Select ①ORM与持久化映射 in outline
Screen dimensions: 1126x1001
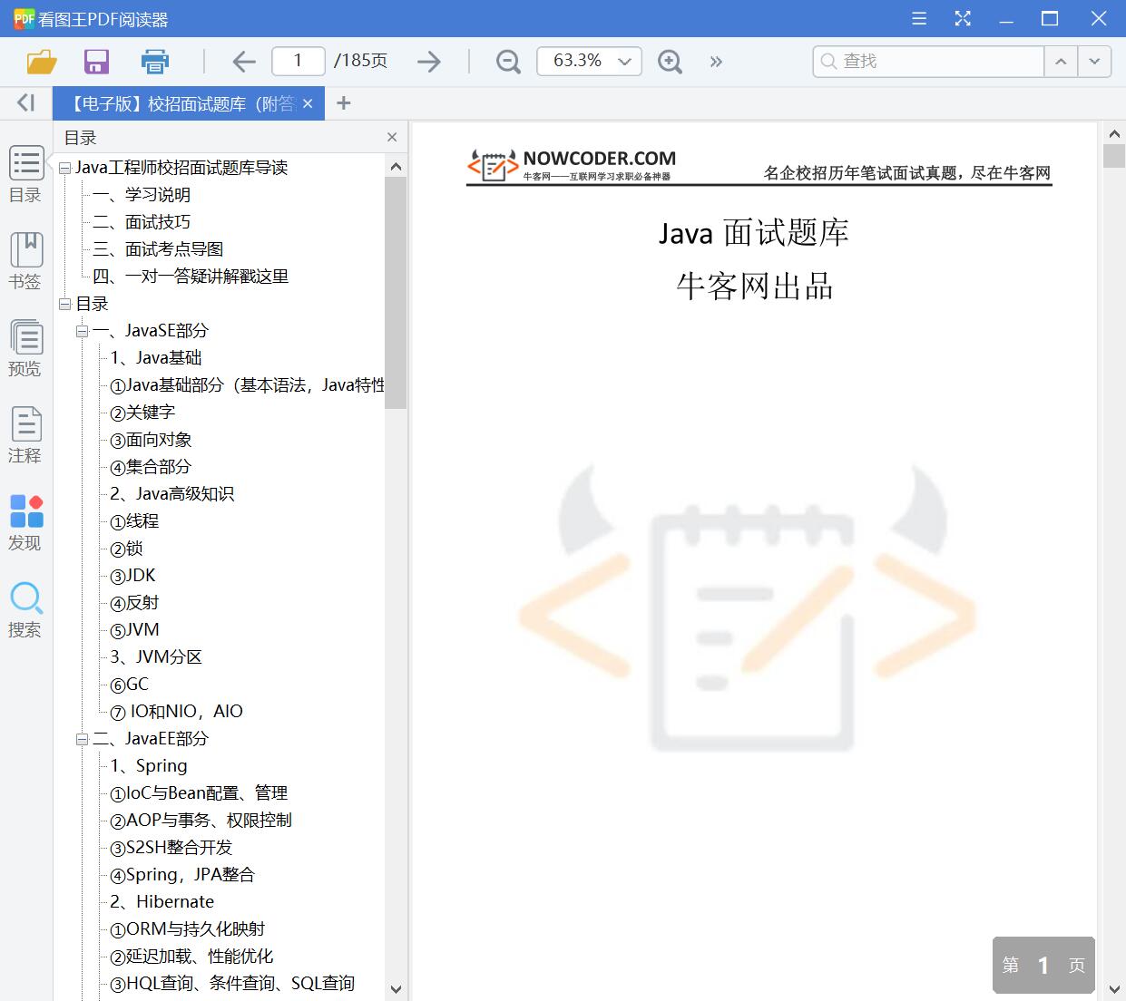tap(188, 929)
